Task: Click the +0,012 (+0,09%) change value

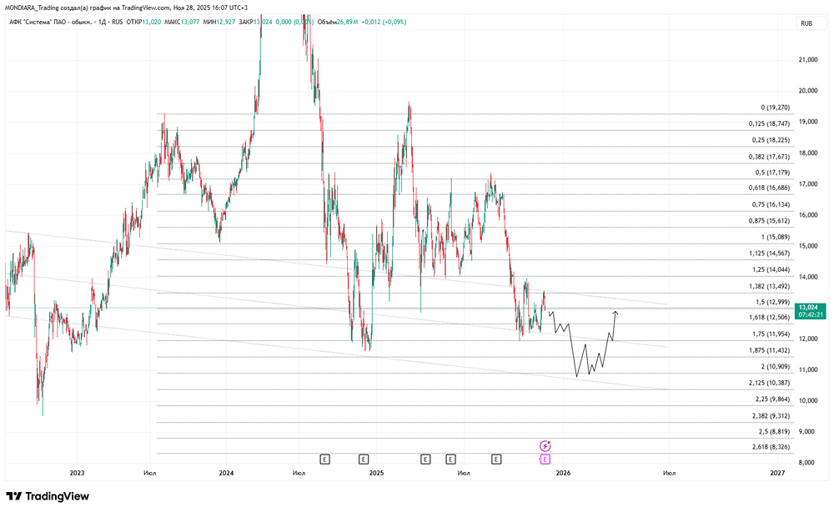Action: (384, 23)
